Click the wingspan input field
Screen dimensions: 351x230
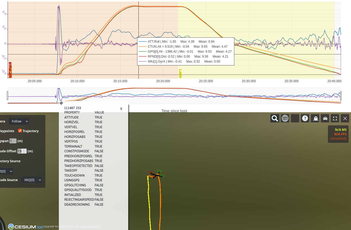pyautogui.click(x=13, y=141)
